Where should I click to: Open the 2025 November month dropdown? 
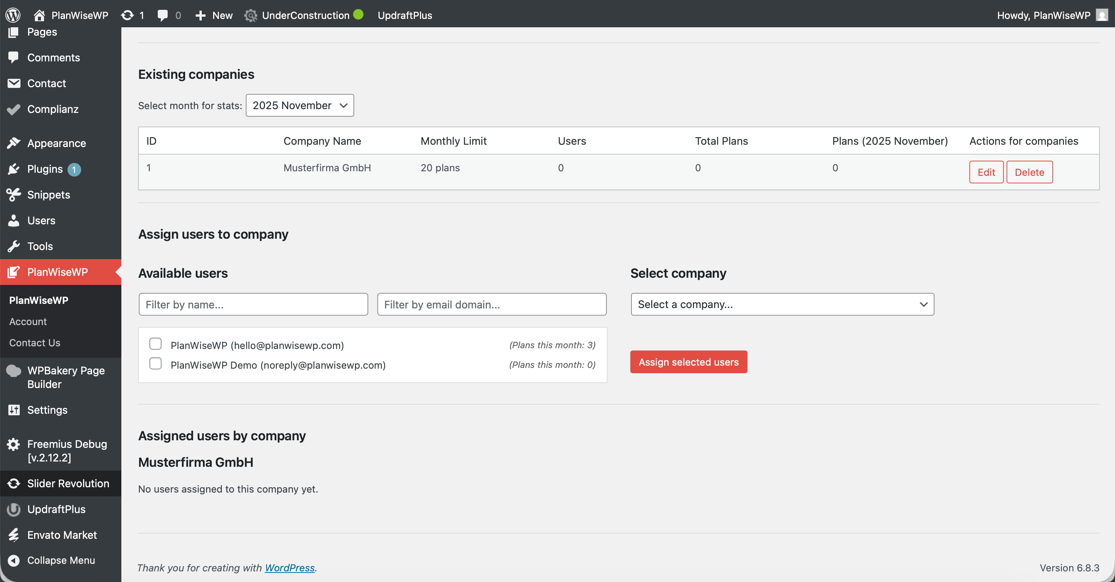(300, 105)
